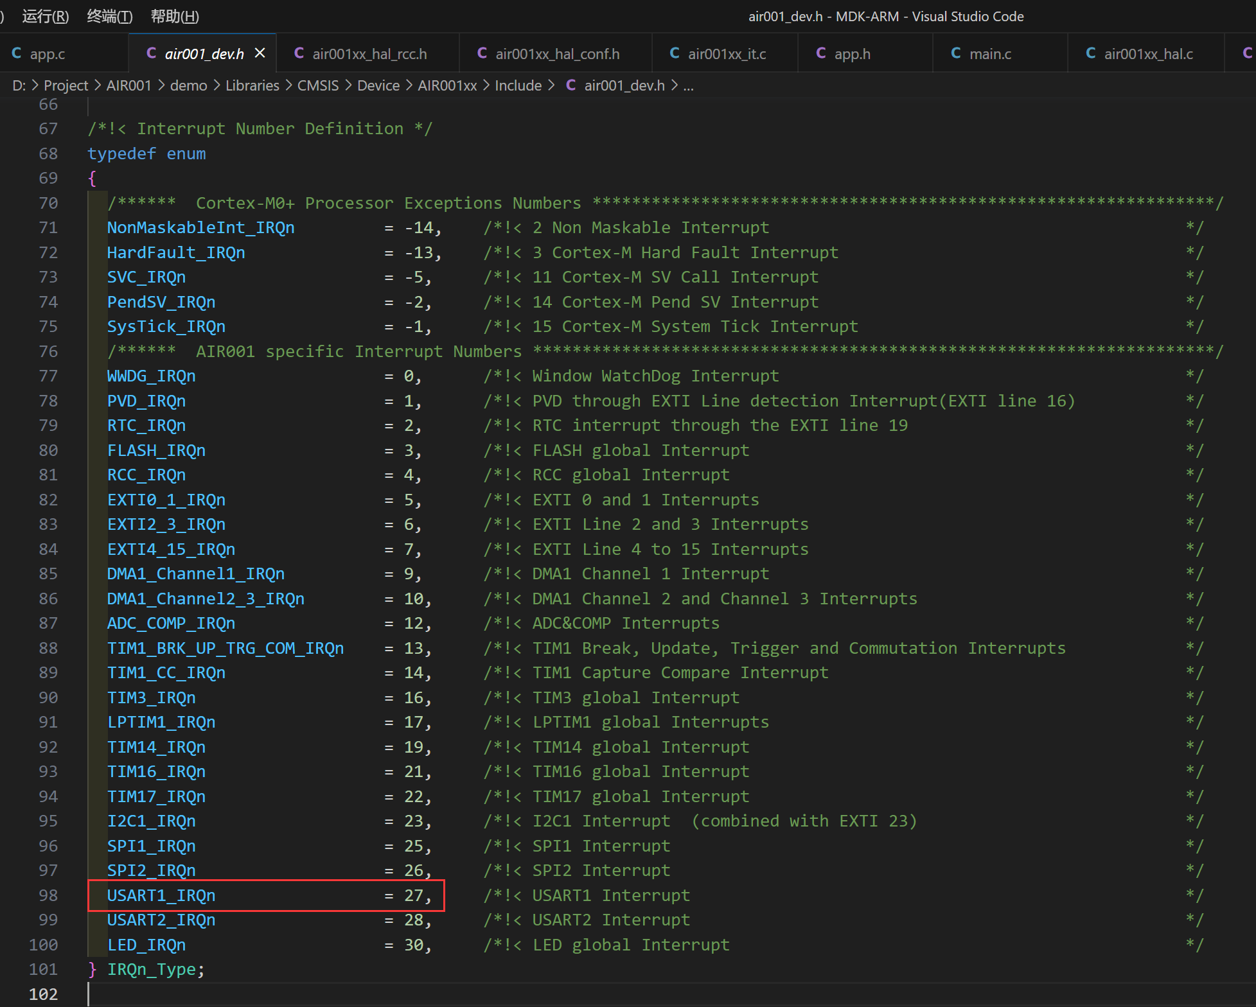Screen dimensions: 1256x1007
Task: Close the air001_dev.h tab
Action: [260, 53]
